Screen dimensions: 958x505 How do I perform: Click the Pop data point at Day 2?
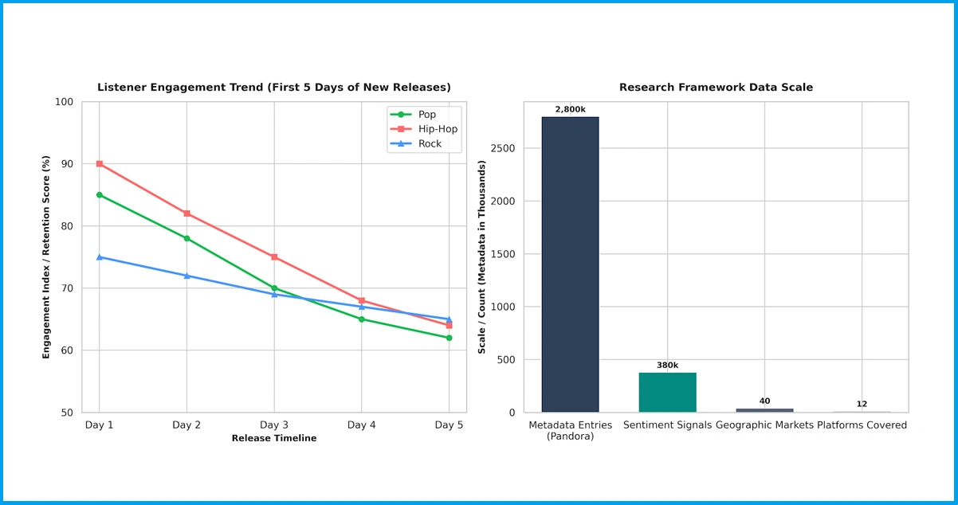pos(186,238)
